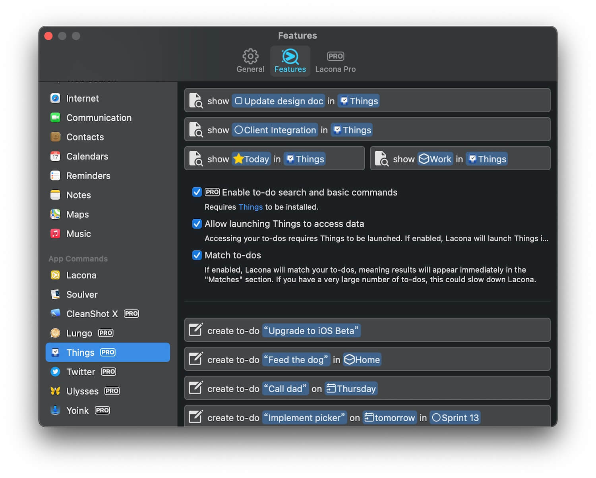Click the Home area token
The width and height of the screenshot is (596, 478).
[x=362, y=360]
